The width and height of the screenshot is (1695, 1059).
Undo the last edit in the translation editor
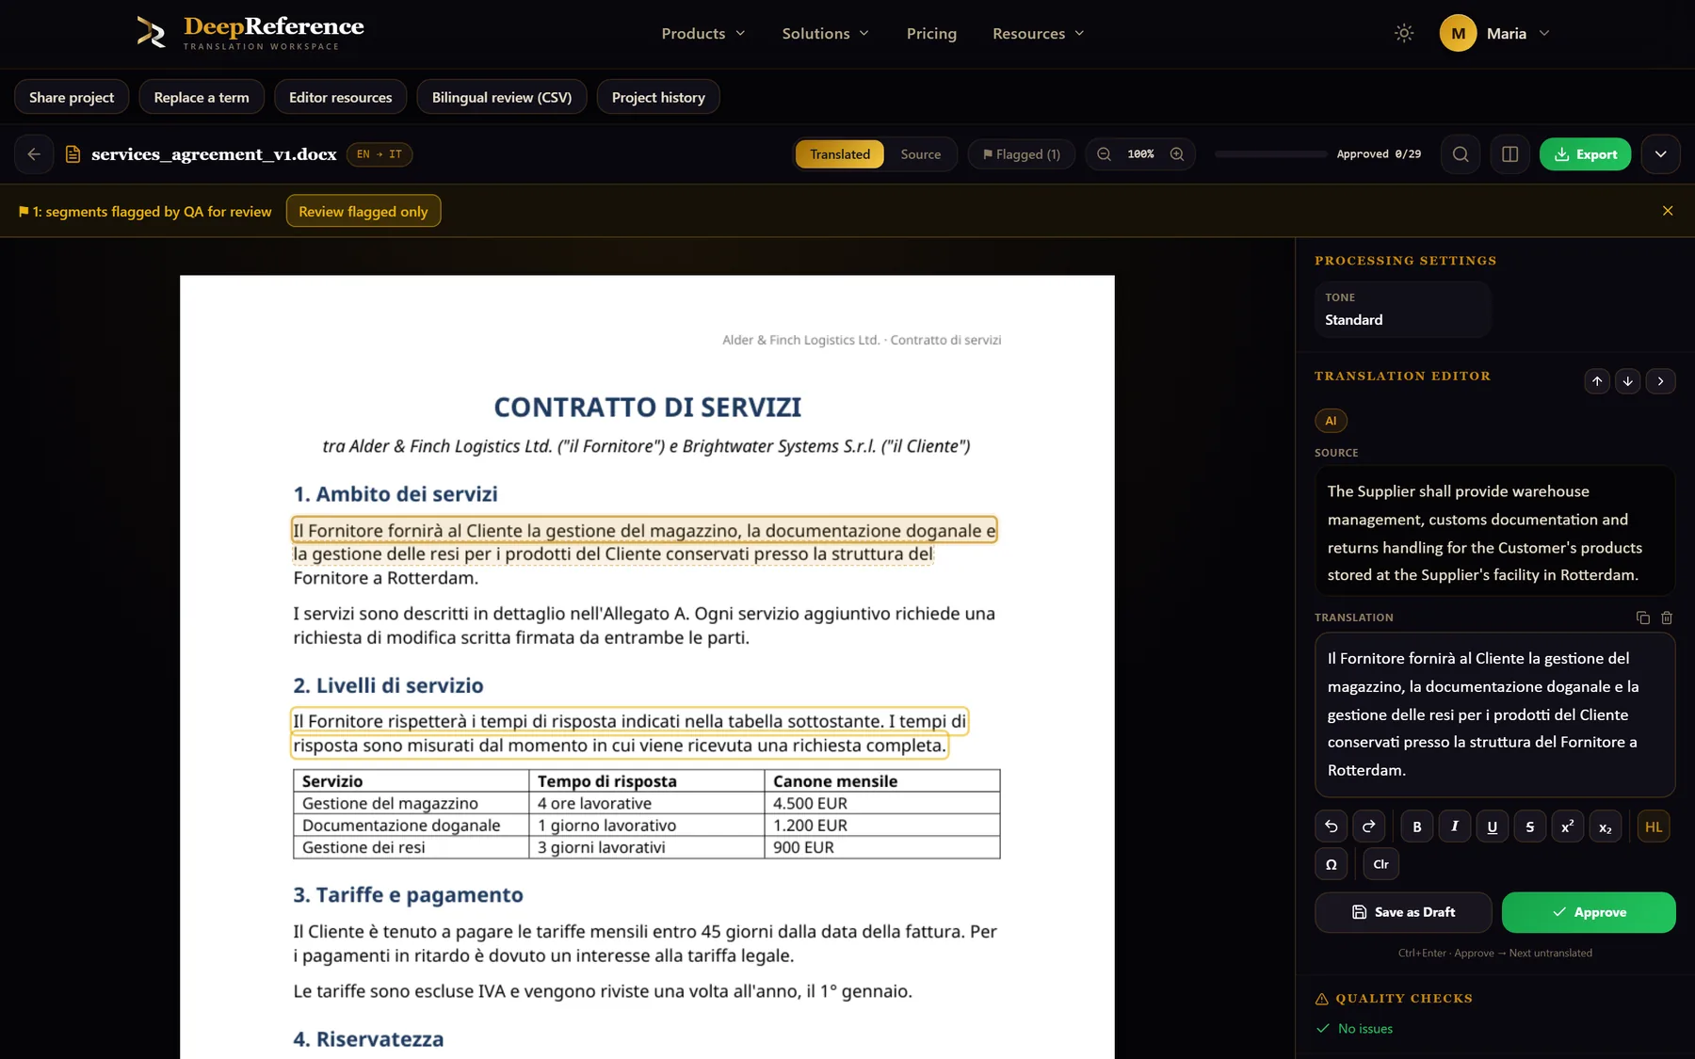pyautogui.click(x=1332, y=826)
